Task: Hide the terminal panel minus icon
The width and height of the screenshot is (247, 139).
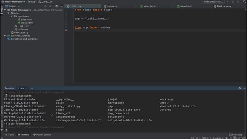Action: 245,88
